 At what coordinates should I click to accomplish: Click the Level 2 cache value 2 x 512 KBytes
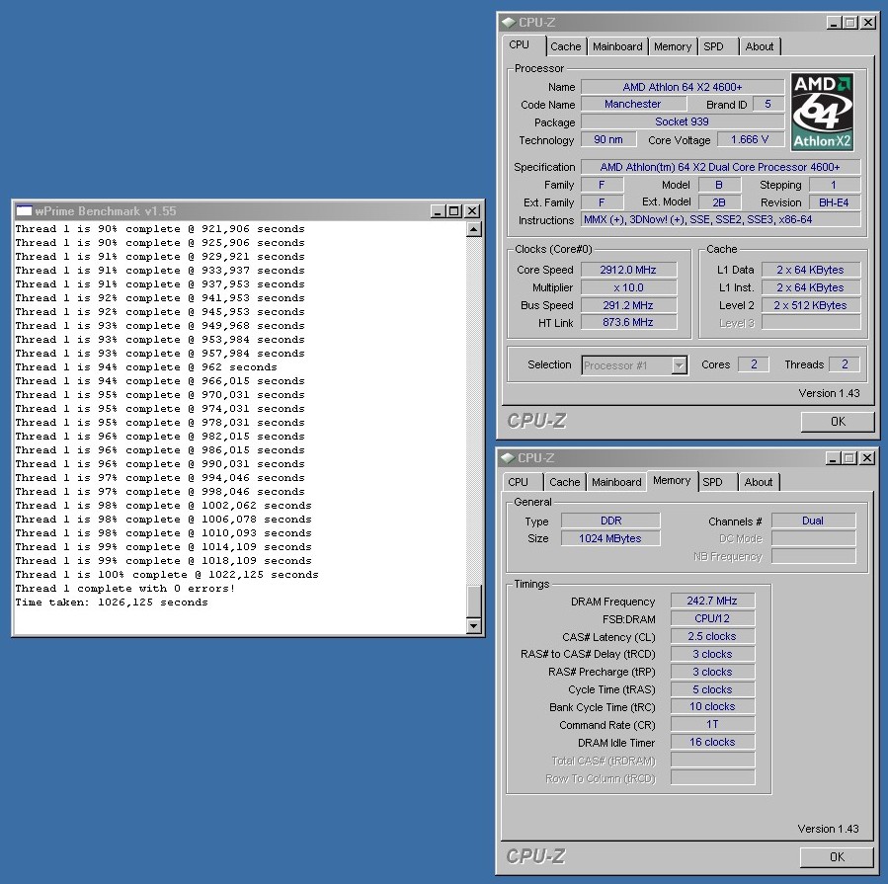810,305
